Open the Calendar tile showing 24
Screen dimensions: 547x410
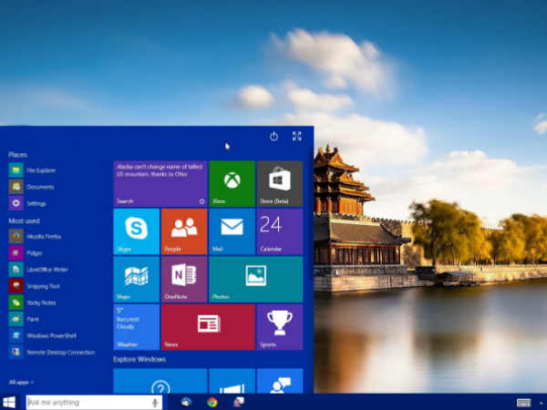pos(280,231)
